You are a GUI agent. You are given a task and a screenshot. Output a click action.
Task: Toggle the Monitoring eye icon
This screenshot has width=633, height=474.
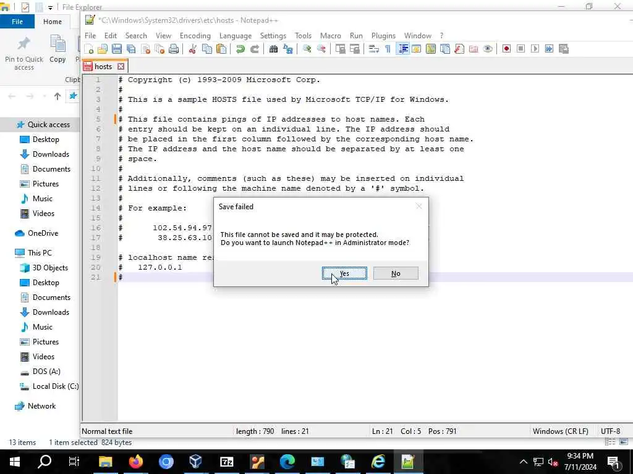(x=488, y=49)
